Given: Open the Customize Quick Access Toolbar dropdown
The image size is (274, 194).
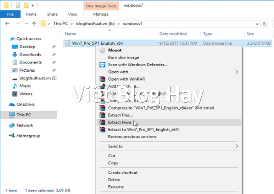Looking at the screenshot, I should 32,5.
